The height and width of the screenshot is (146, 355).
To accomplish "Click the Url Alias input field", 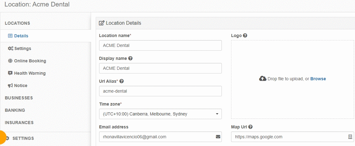I will click(160, 91).
